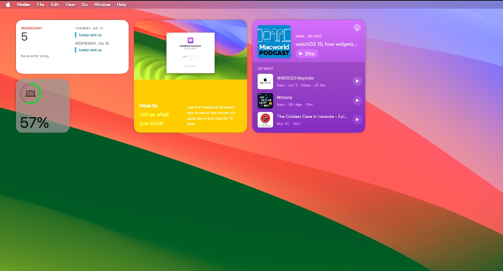Click the WWDC23 Keynote artwork icon

click(265, 81)
